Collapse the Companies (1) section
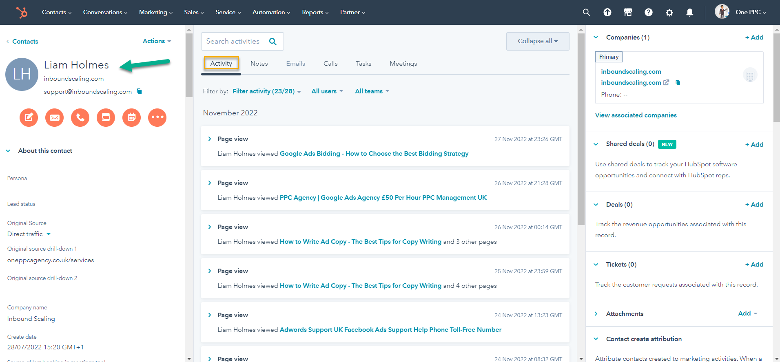This screenshot has width=780, height=362. point(596,38)
